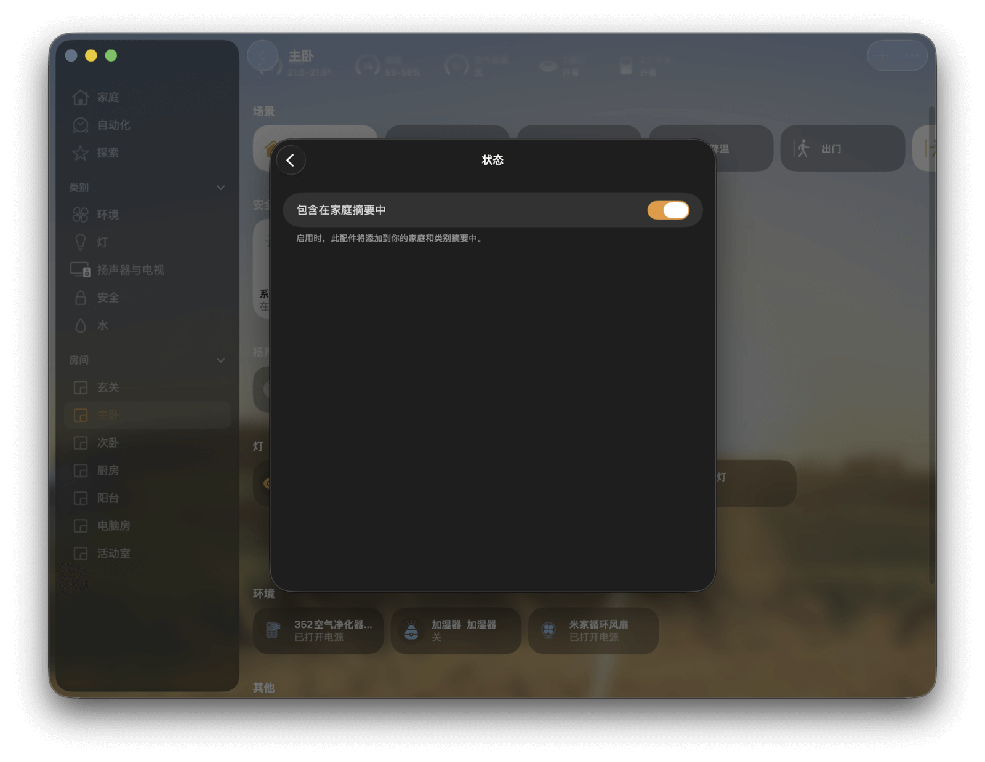Select 安全 lock icon category

point(81,298)
